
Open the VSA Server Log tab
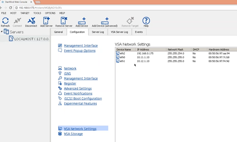tap(119, 32)
